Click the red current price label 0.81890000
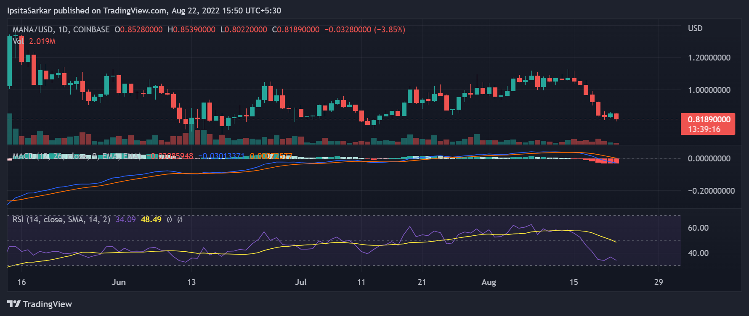This screenshot has width=749, height=316. 709,119
